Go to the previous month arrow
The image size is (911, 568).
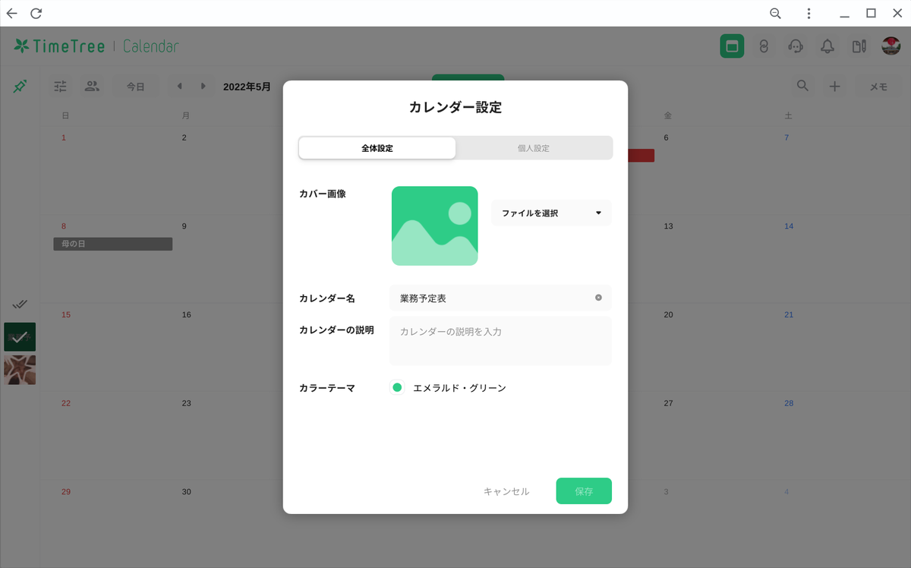[180, 87]
